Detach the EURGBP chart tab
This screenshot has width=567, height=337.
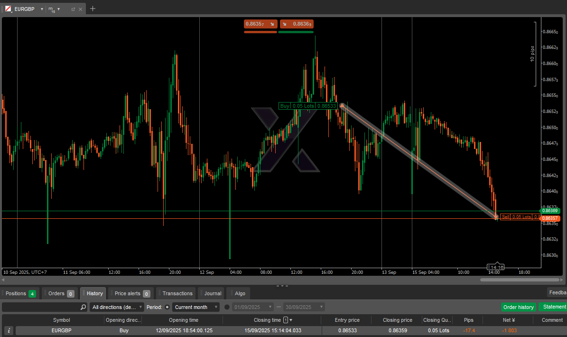[x=73, y=9]
